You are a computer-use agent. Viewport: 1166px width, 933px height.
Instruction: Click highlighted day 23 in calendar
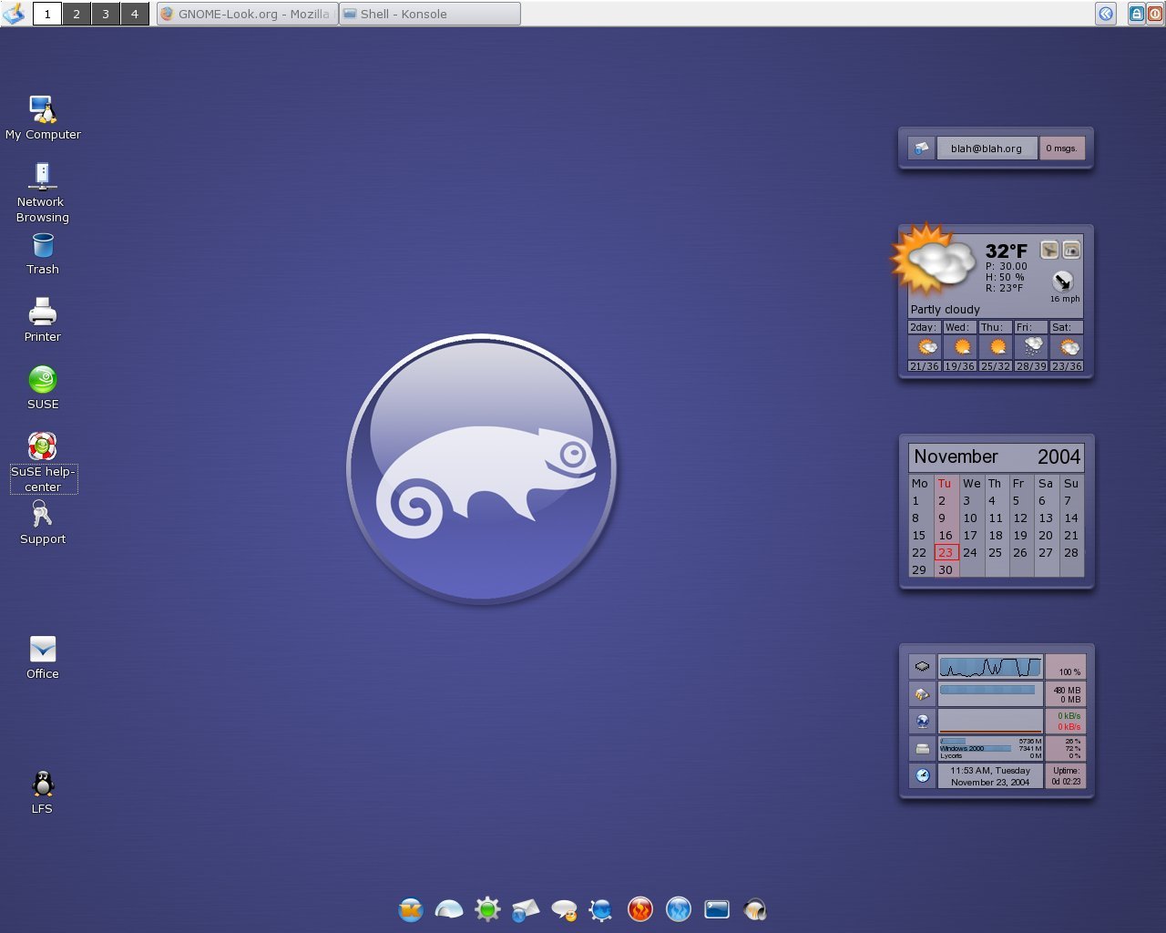pos(946,552)
